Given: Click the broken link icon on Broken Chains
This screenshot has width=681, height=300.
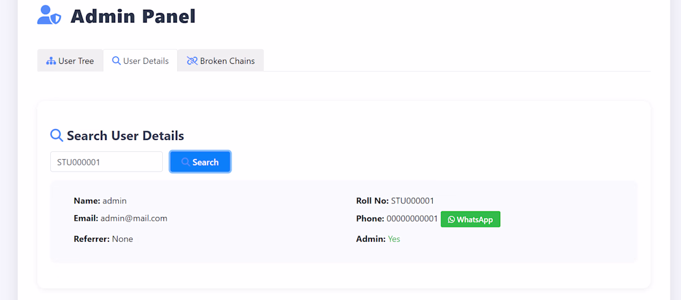Looking at the screenshot, I should [x=192, y=61].
